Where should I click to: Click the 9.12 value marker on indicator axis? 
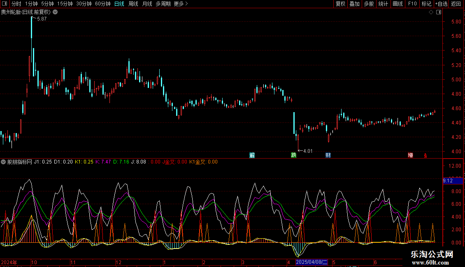point(453,181)
